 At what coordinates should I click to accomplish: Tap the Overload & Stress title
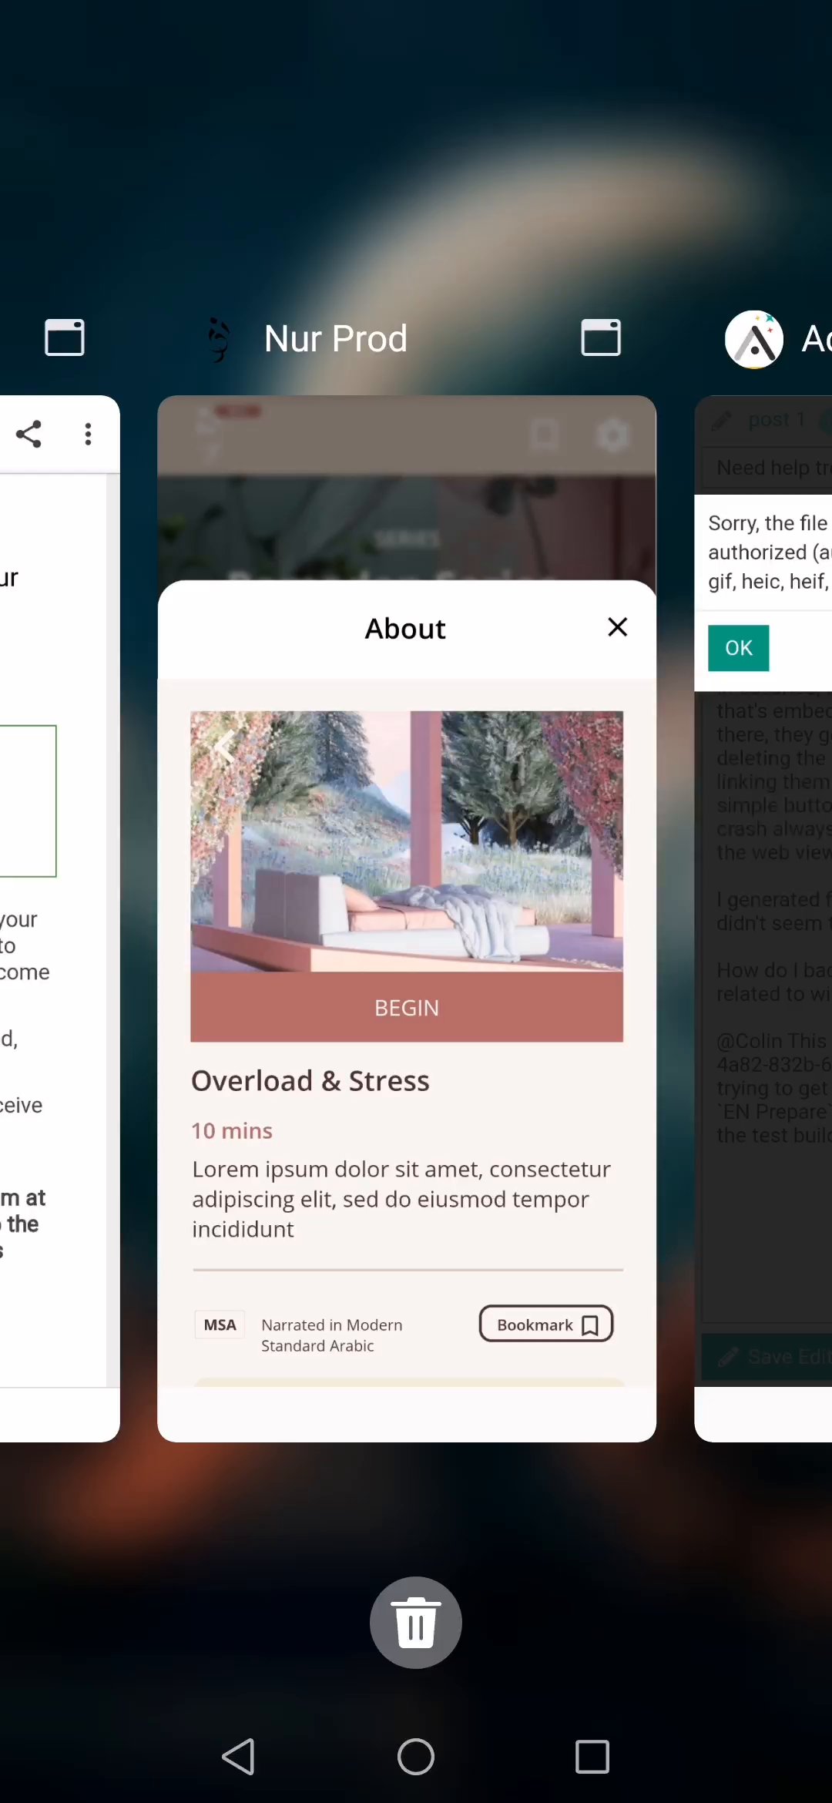coord(310,1080)
